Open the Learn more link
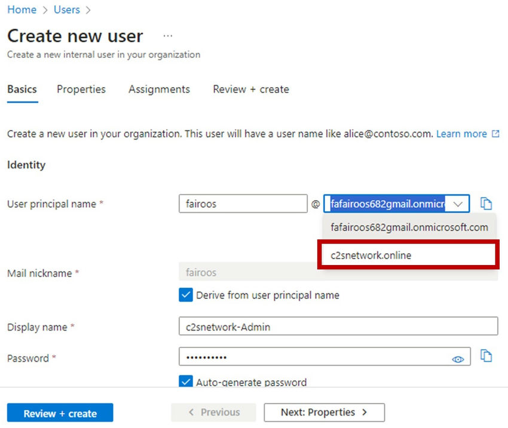 [461, 134]
